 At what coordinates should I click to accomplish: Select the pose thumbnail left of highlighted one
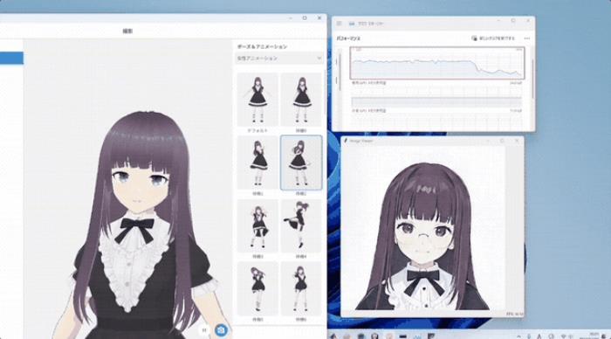point(257,163)
